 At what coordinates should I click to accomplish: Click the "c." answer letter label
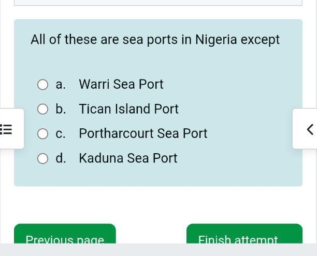(x=61, y=133)
